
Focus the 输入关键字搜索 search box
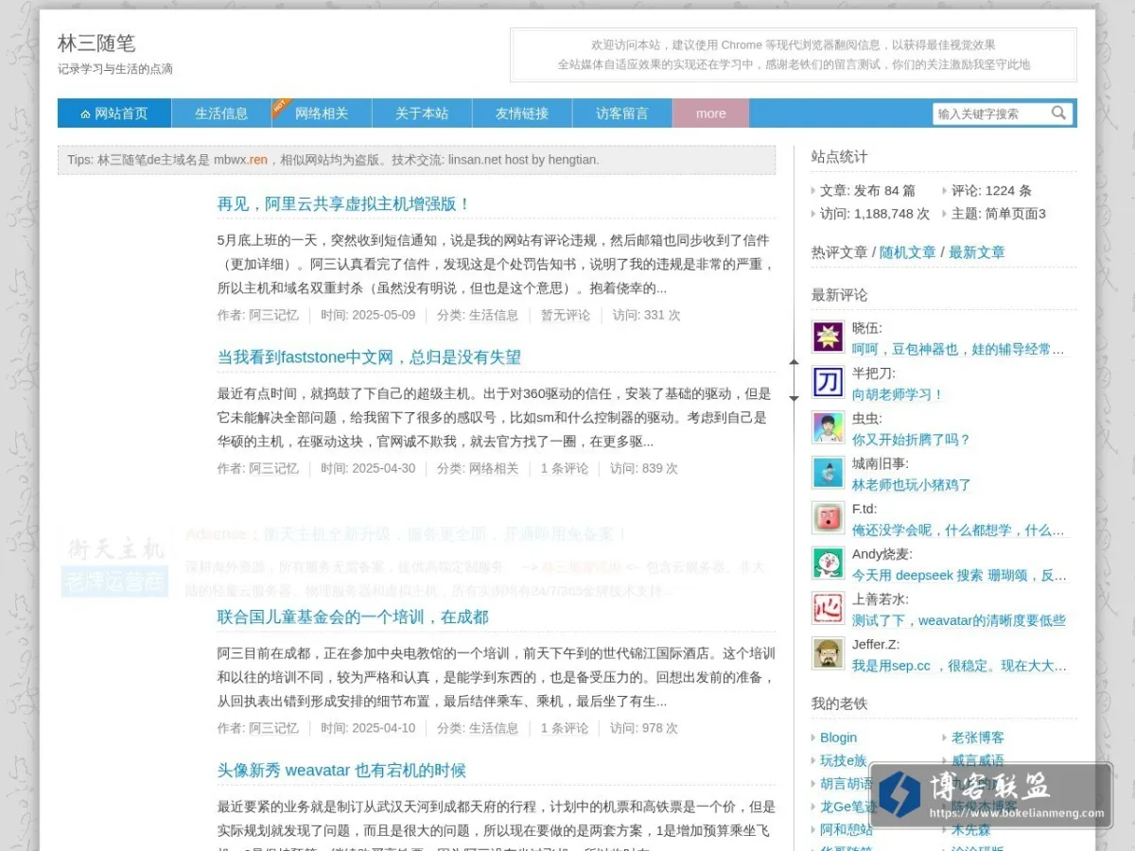(x=992, y=113)
